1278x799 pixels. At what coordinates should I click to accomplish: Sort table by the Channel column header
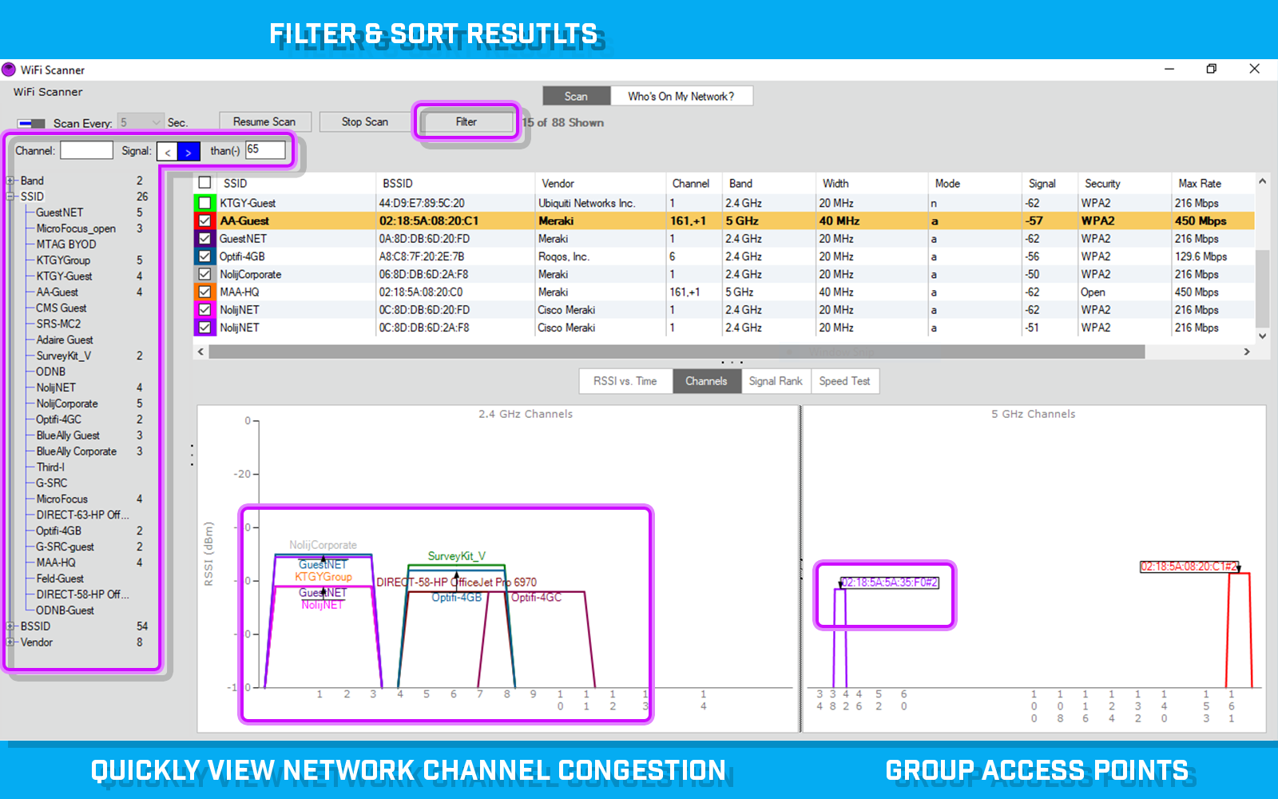point(693,183)
